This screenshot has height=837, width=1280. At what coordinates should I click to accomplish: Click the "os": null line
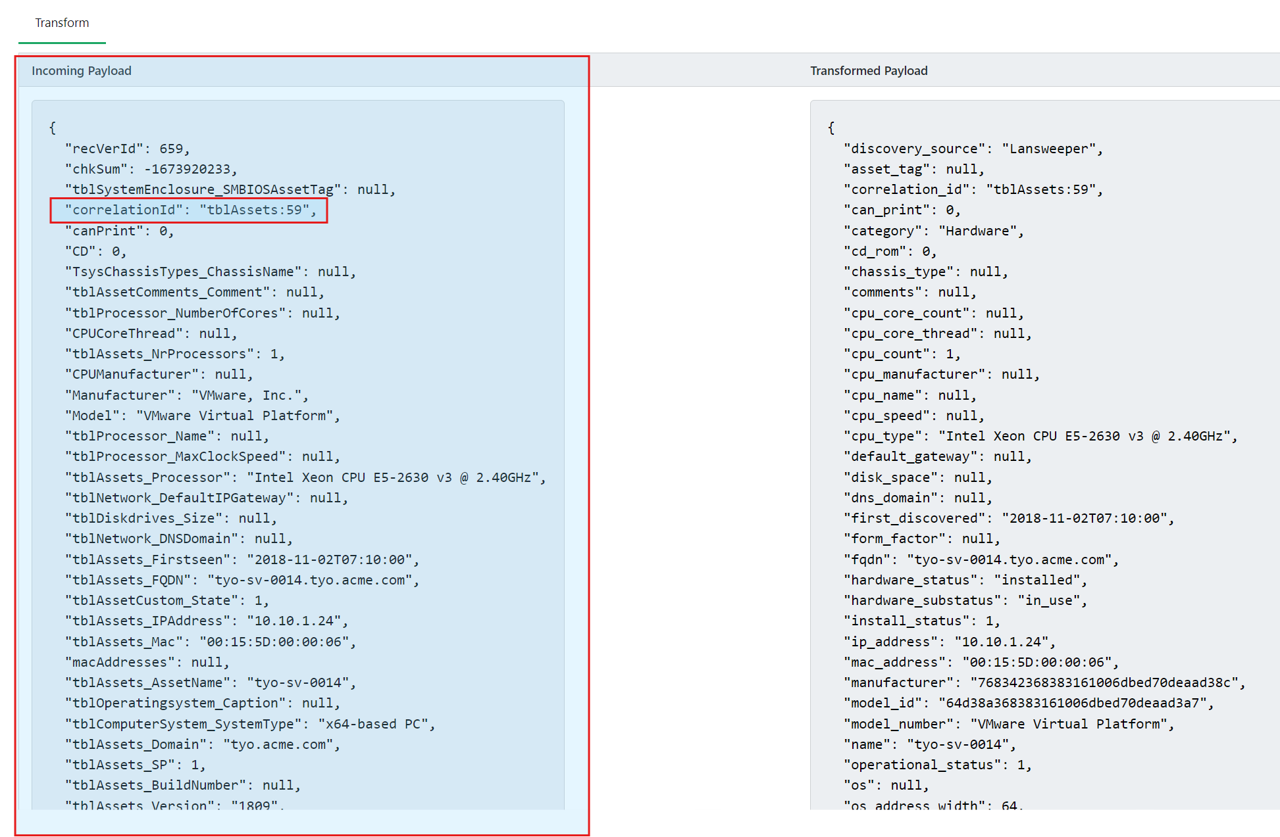(886, 785)
